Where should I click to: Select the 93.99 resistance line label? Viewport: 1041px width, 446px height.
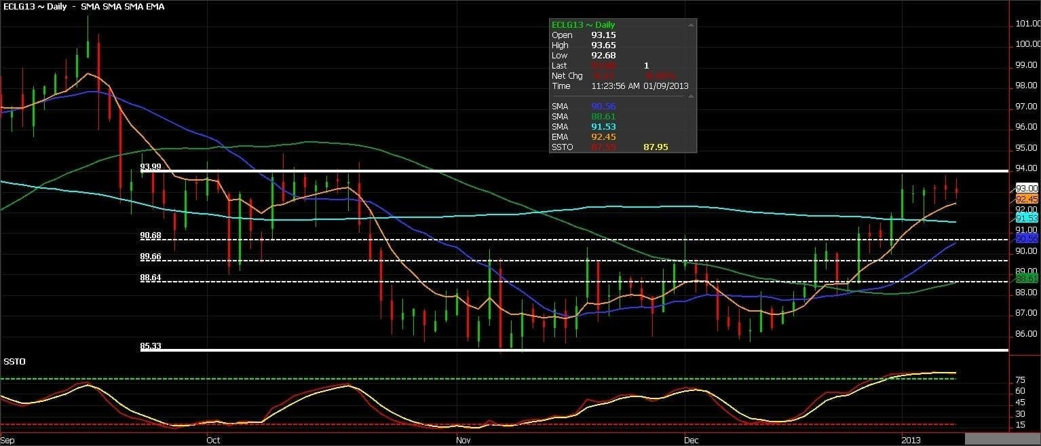coord(150,167)
